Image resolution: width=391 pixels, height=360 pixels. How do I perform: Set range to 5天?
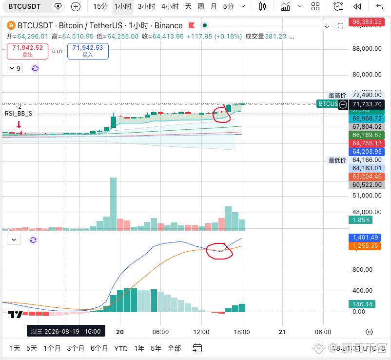pyautogui.click(x=32, y=348)
